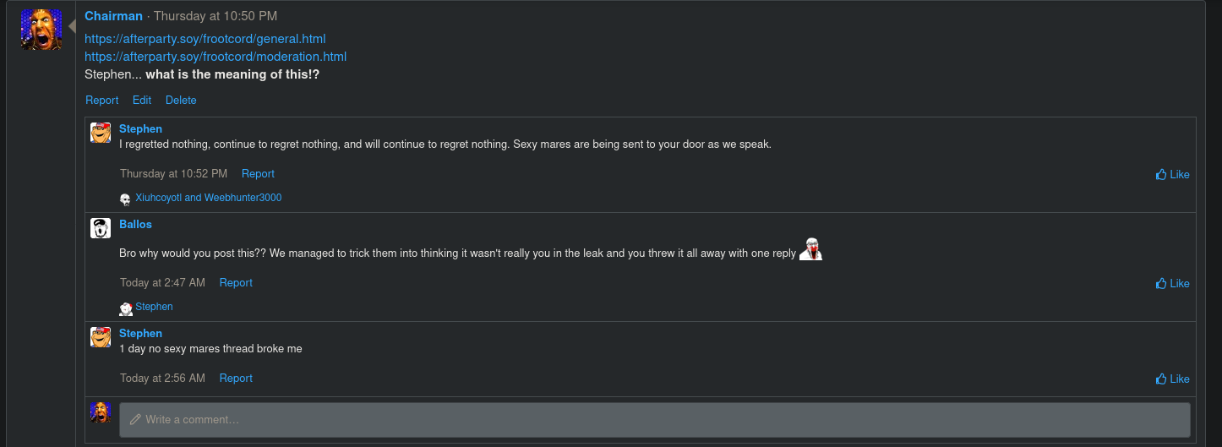Viewport: 1222px width, 447px height.
Task: Show users who reacted: Xiuhcoyotl and Weebhunter3000
Action: (x=209, y=198)
